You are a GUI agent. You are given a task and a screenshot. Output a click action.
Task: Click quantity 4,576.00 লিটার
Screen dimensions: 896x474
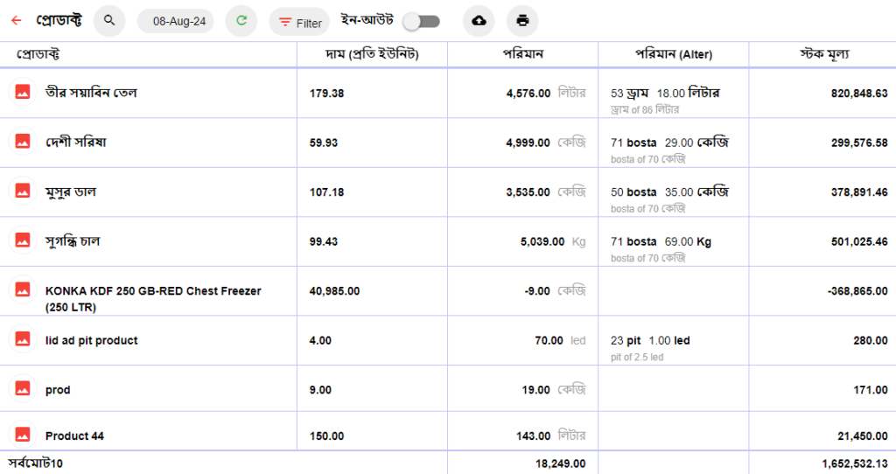pyautogui.click(x=546, y=93)
